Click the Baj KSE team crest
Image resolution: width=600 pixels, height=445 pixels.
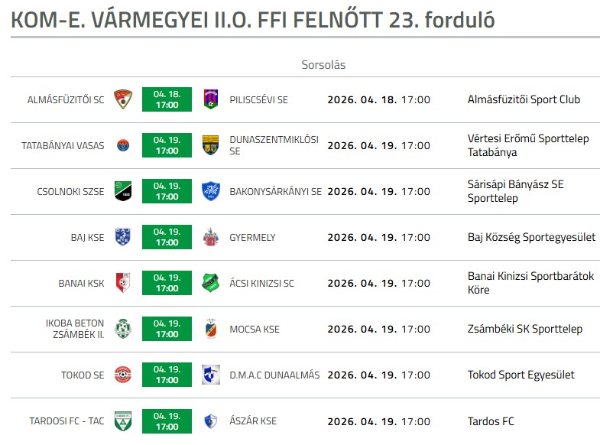122,237
